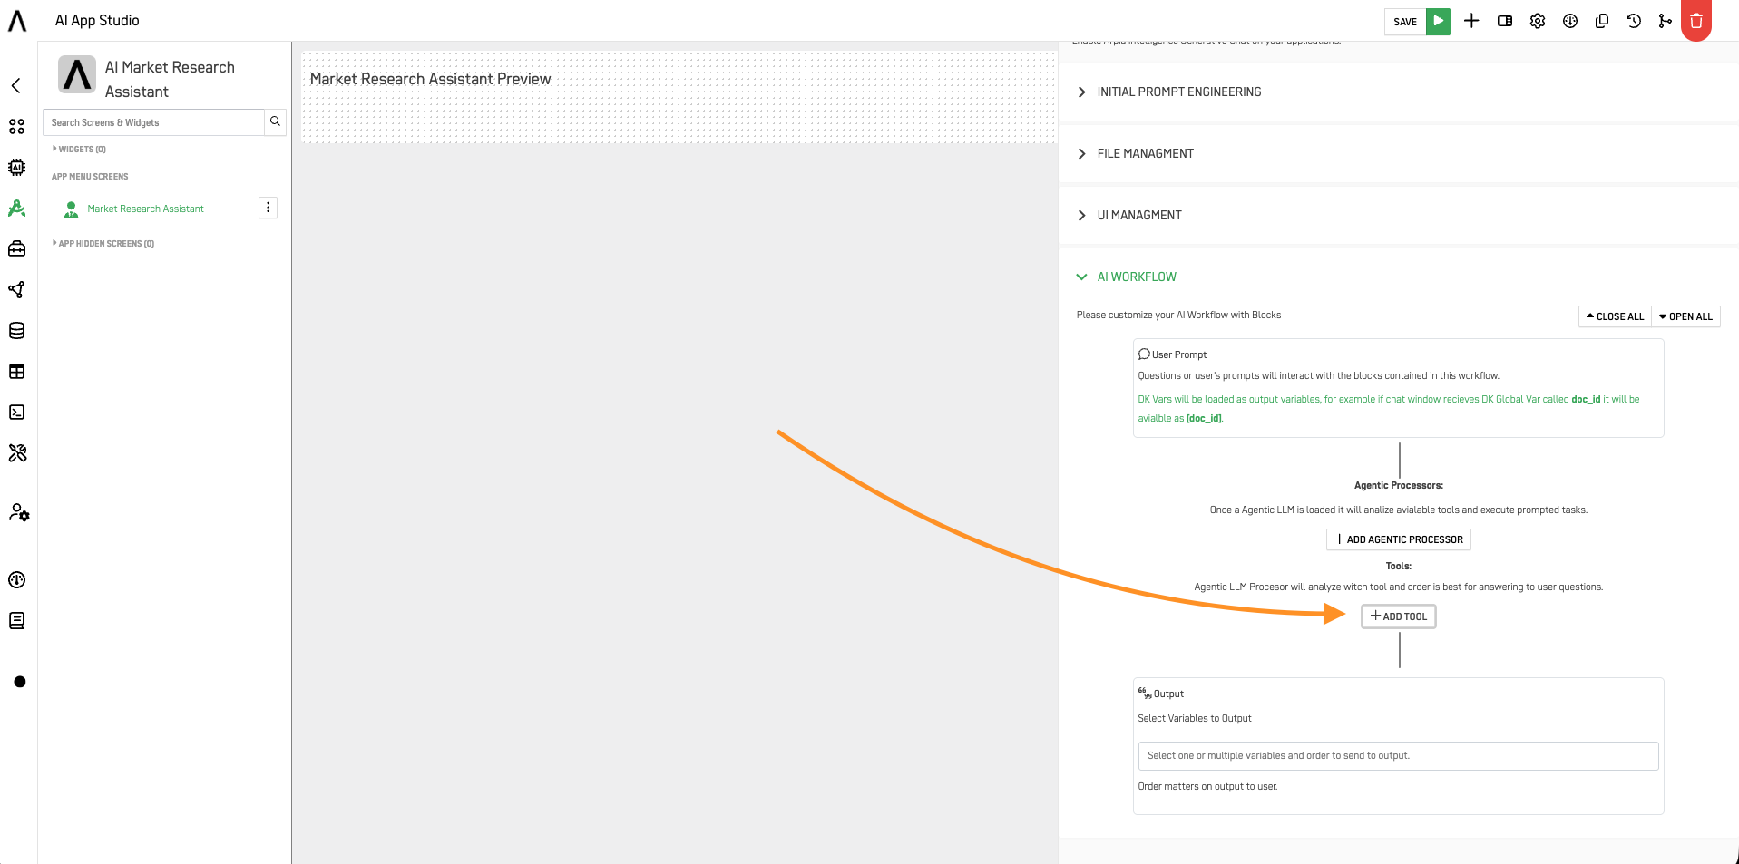The width and height of the screenshot is (1739, 864).
Task: Click the output variables selection field
Action: pos(1398,755)
